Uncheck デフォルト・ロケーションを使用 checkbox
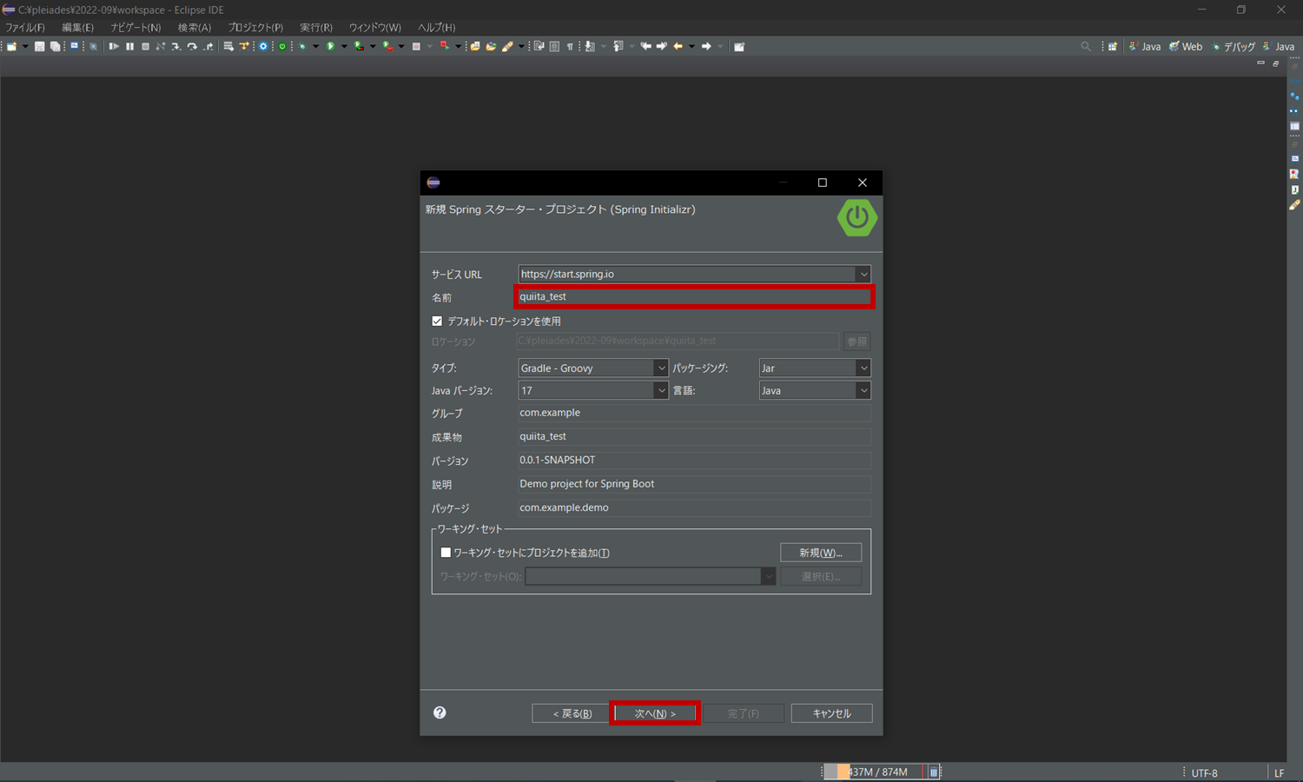 coord(437,321)
